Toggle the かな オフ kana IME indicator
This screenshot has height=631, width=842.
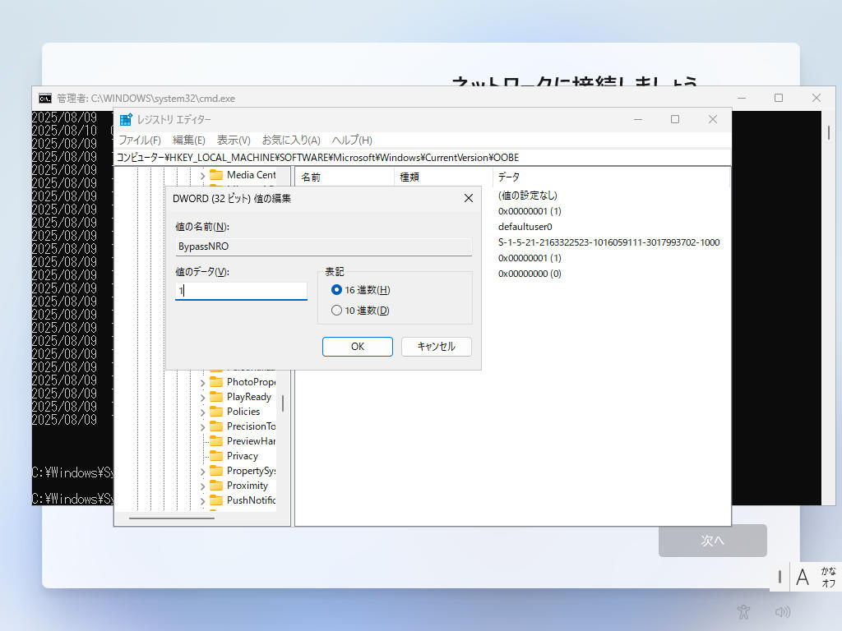(x=828, y=577)
